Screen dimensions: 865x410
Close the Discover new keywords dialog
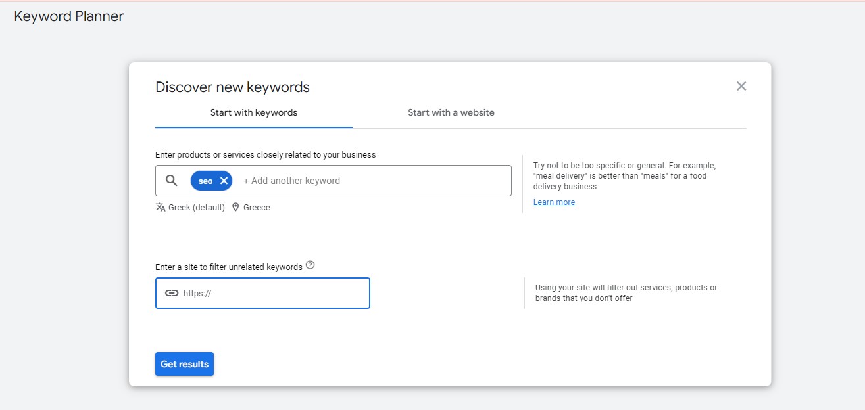741,86
